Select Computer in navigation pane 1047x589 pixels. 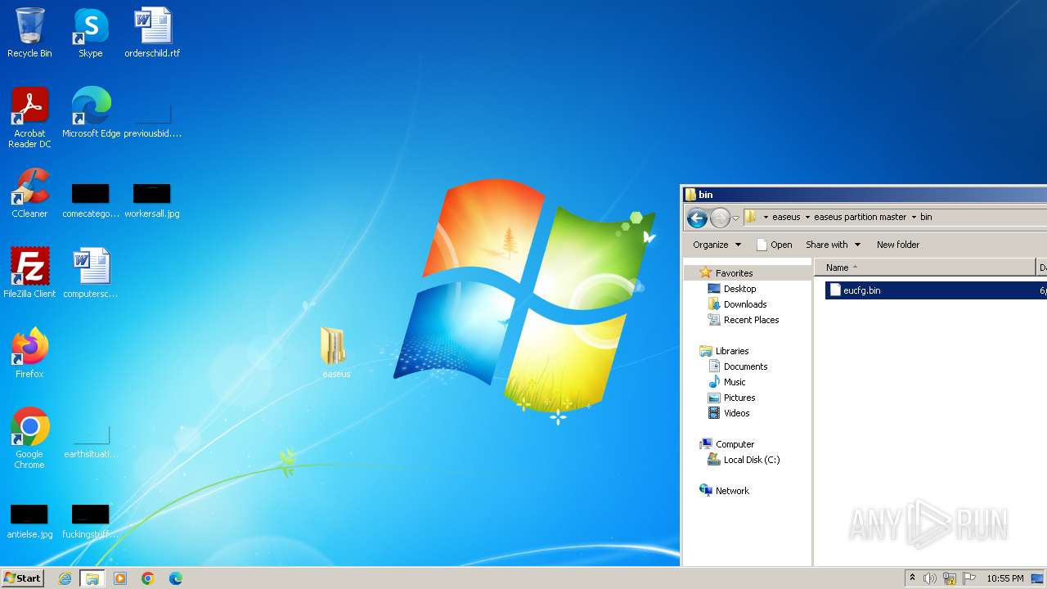[735, 444]
